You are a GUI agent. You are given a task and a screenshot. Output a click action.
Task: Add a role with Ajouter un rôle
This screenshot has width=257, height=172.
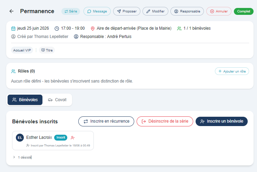click(232, 71)
